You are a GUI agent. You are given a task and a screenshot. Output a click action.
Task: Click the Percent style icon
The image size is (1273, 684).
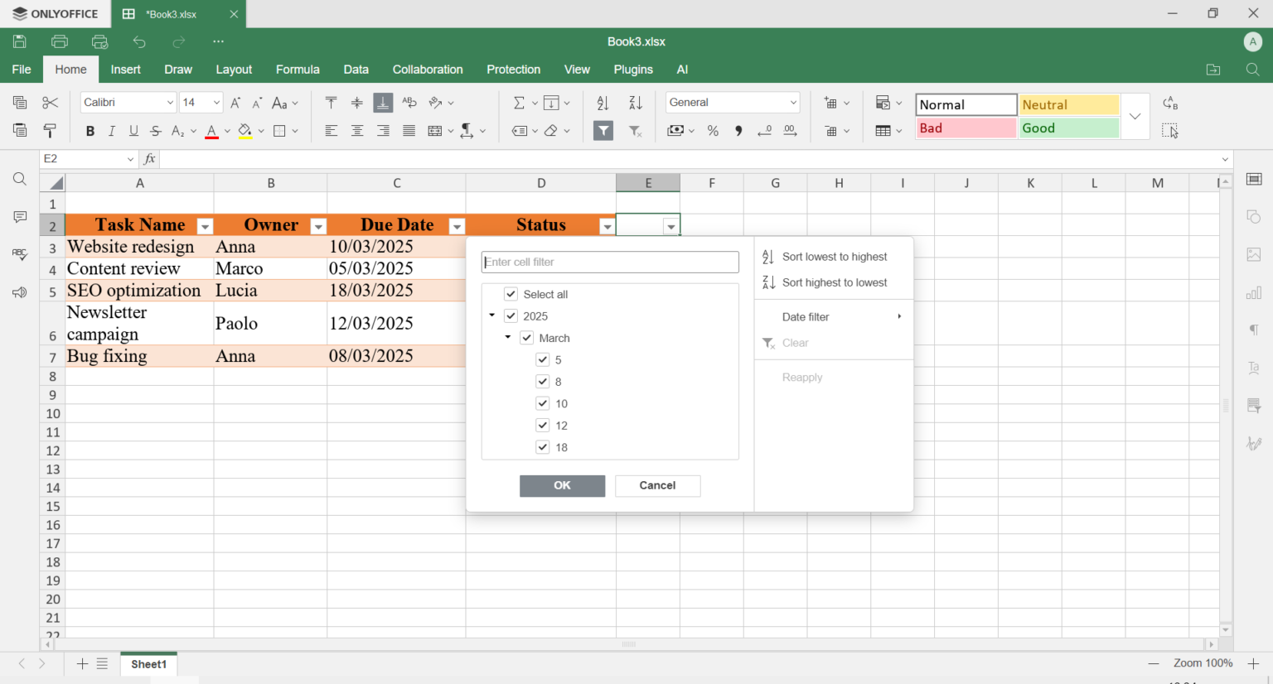pyautogui.click(x=713, y=131)
